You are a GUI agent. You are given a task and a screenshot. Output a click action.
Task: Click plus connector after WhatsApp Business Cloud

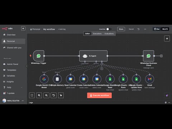coord(161,56)
